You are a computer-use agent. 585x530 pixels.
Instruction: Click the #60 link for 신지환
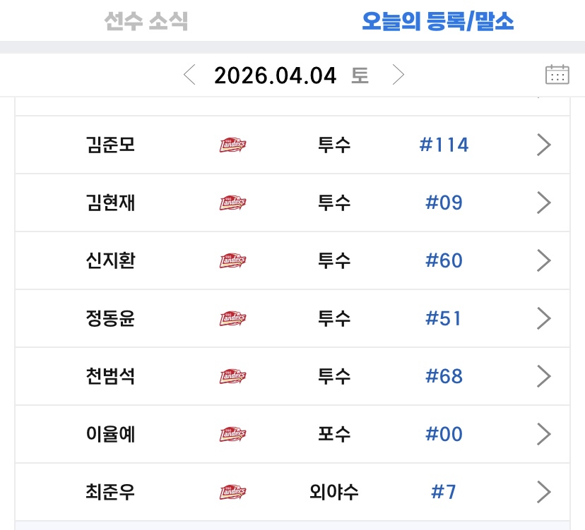tap(444, 260)
